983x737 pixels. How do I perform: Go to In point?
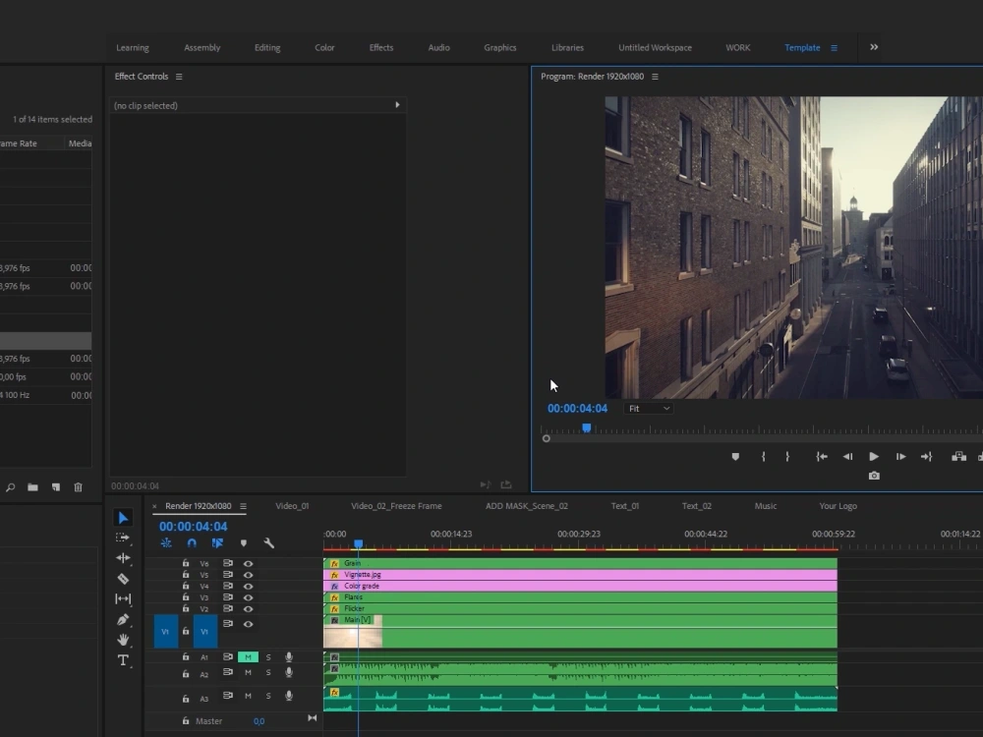point(821,457)
